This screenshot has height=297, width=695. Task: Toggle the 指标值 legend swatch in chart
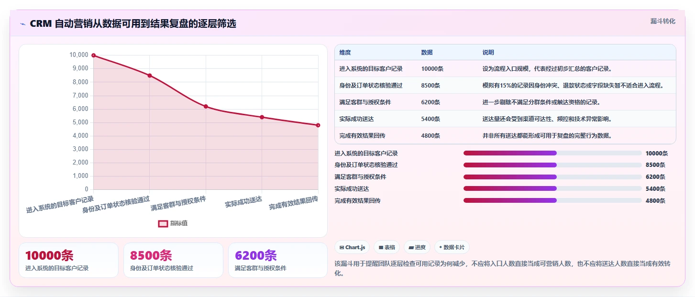[x=163, y=223]
